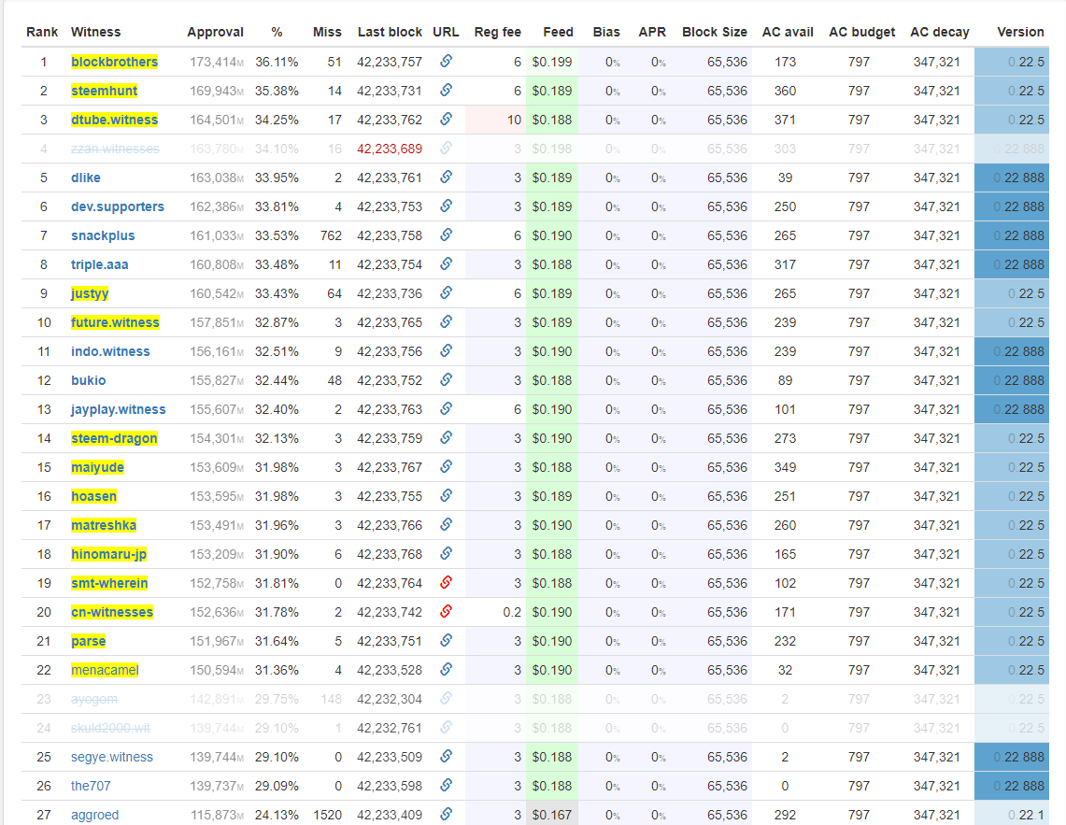Open the steemhunt witness link
Image resolution: width=1066 pixels, height=825 pixels.
(x=104, y=91)
